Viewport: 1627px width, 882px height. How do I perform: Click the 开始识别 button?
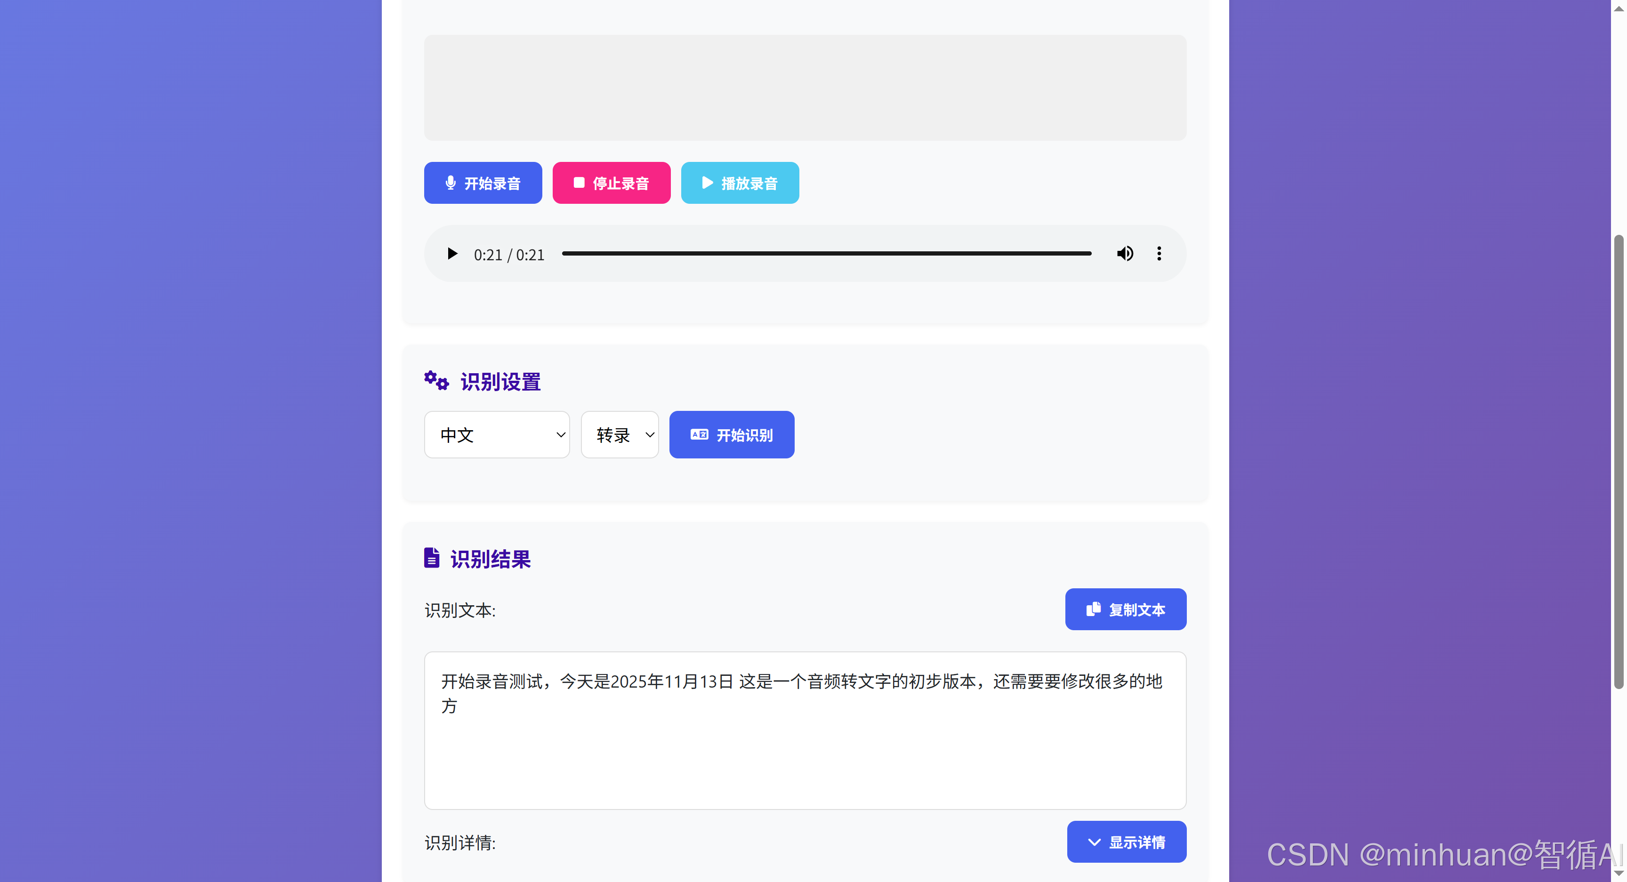[x=732, y=435]
